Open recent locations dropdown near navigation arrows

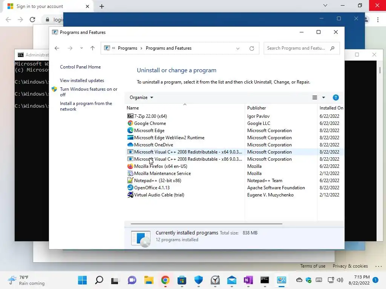pyautogui.click(x=81, y=48)
